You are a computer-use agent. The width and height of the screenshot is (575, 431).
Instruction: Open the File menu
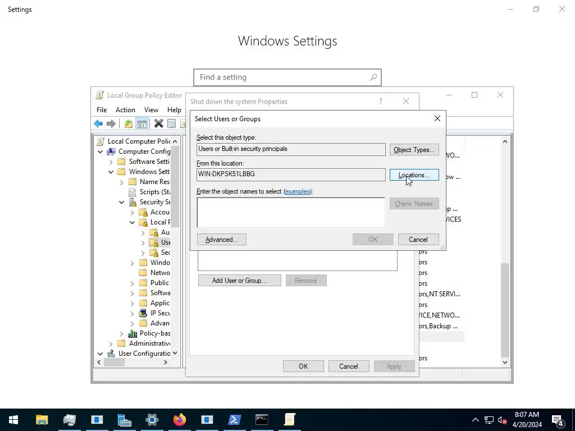(x=102, y=110)
